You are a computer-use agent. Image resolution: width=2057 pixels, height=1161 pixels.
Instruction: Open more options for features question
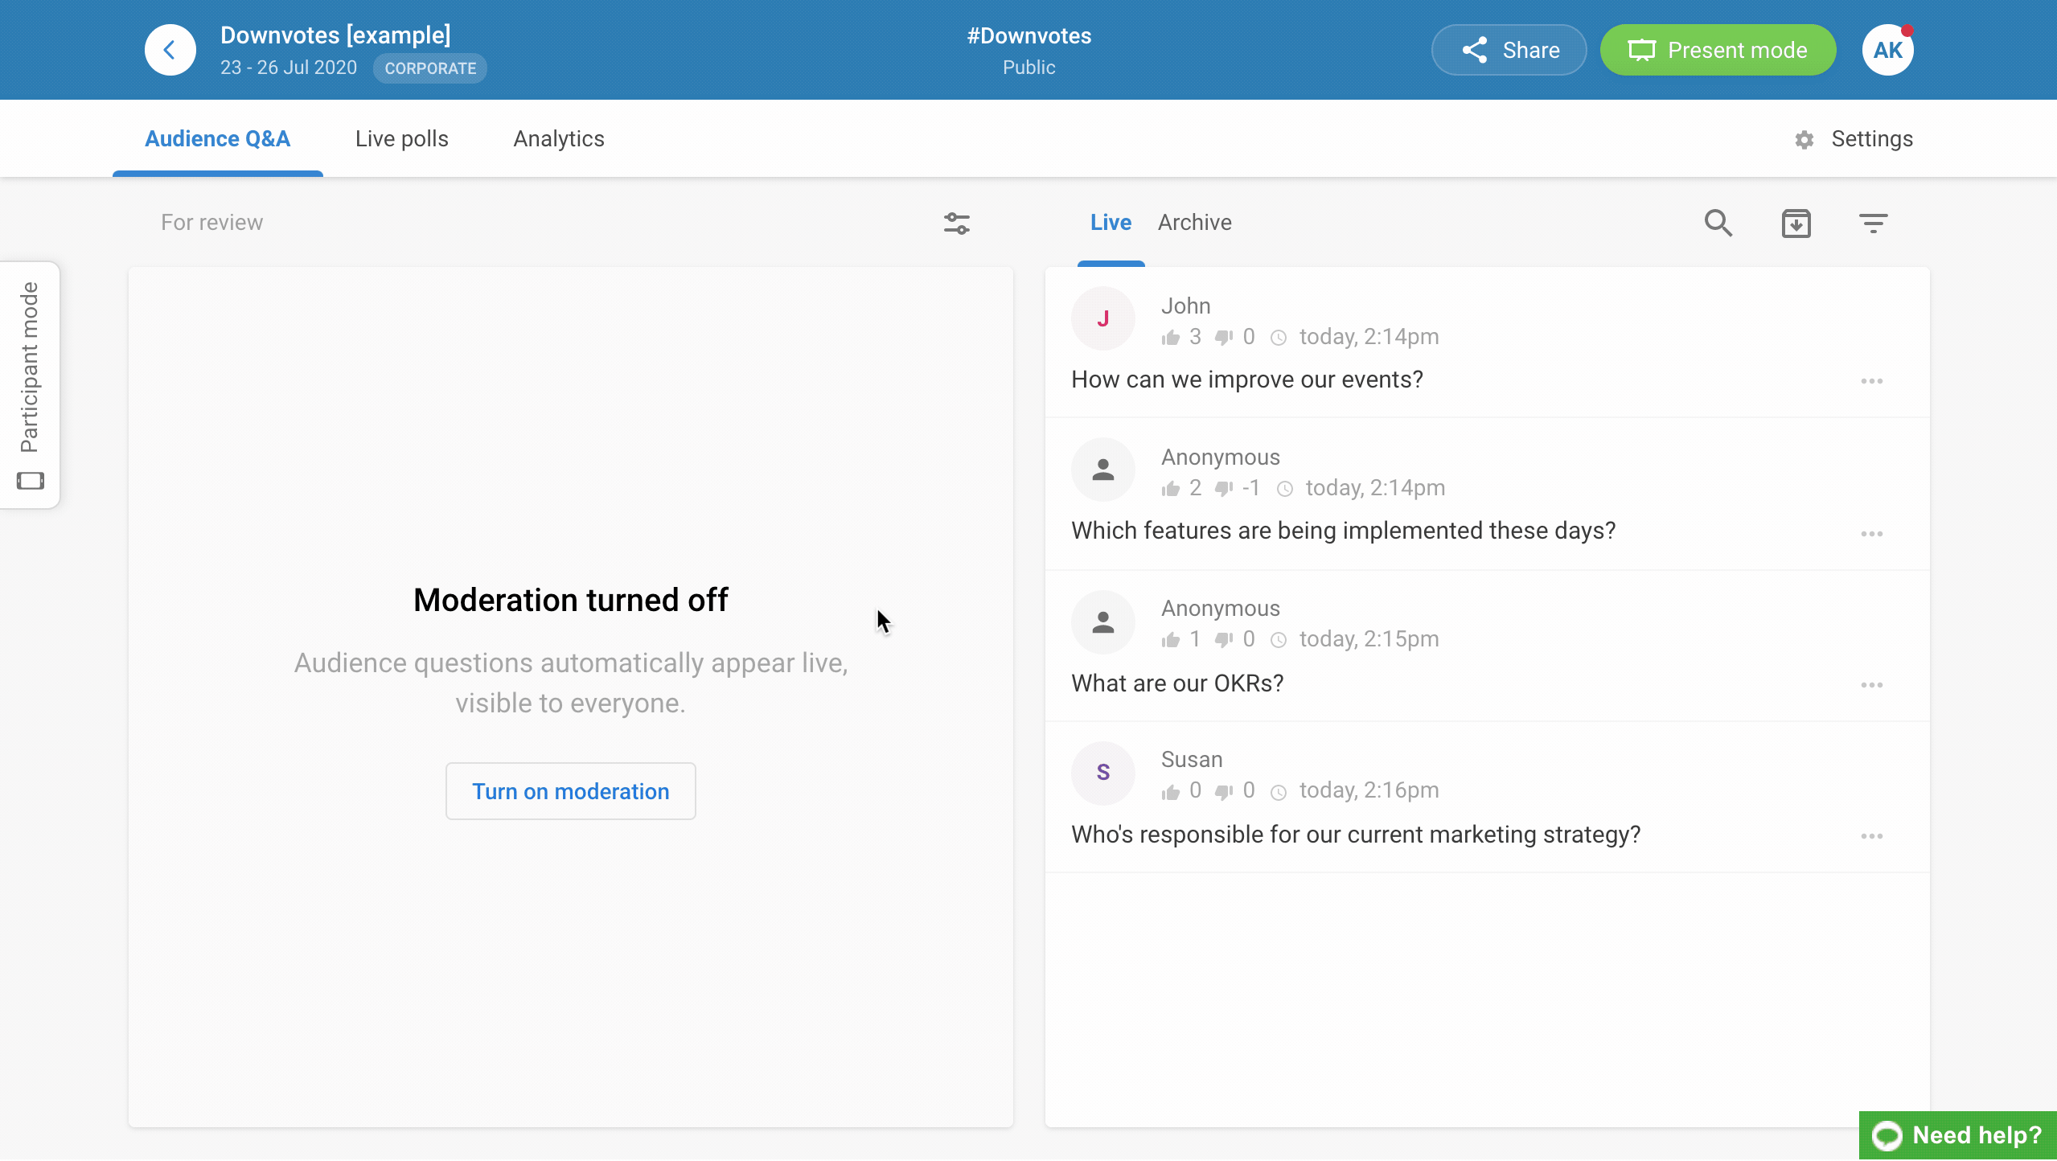[1871, 534]
